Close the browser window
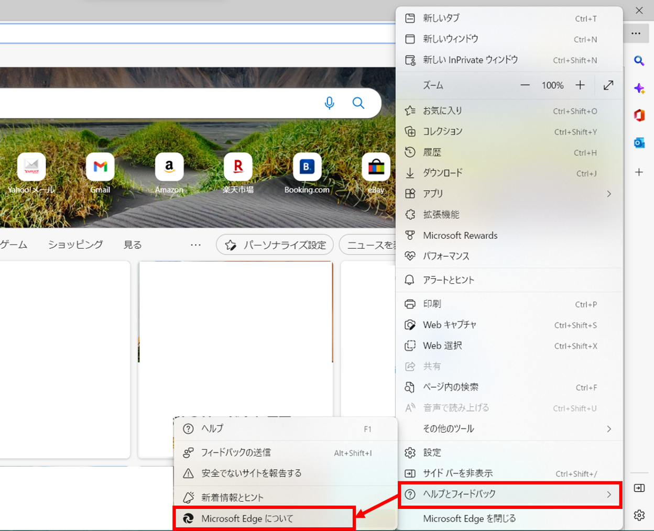Image resolution: width=654 pixels, height=531 pixels. [639, 10]
